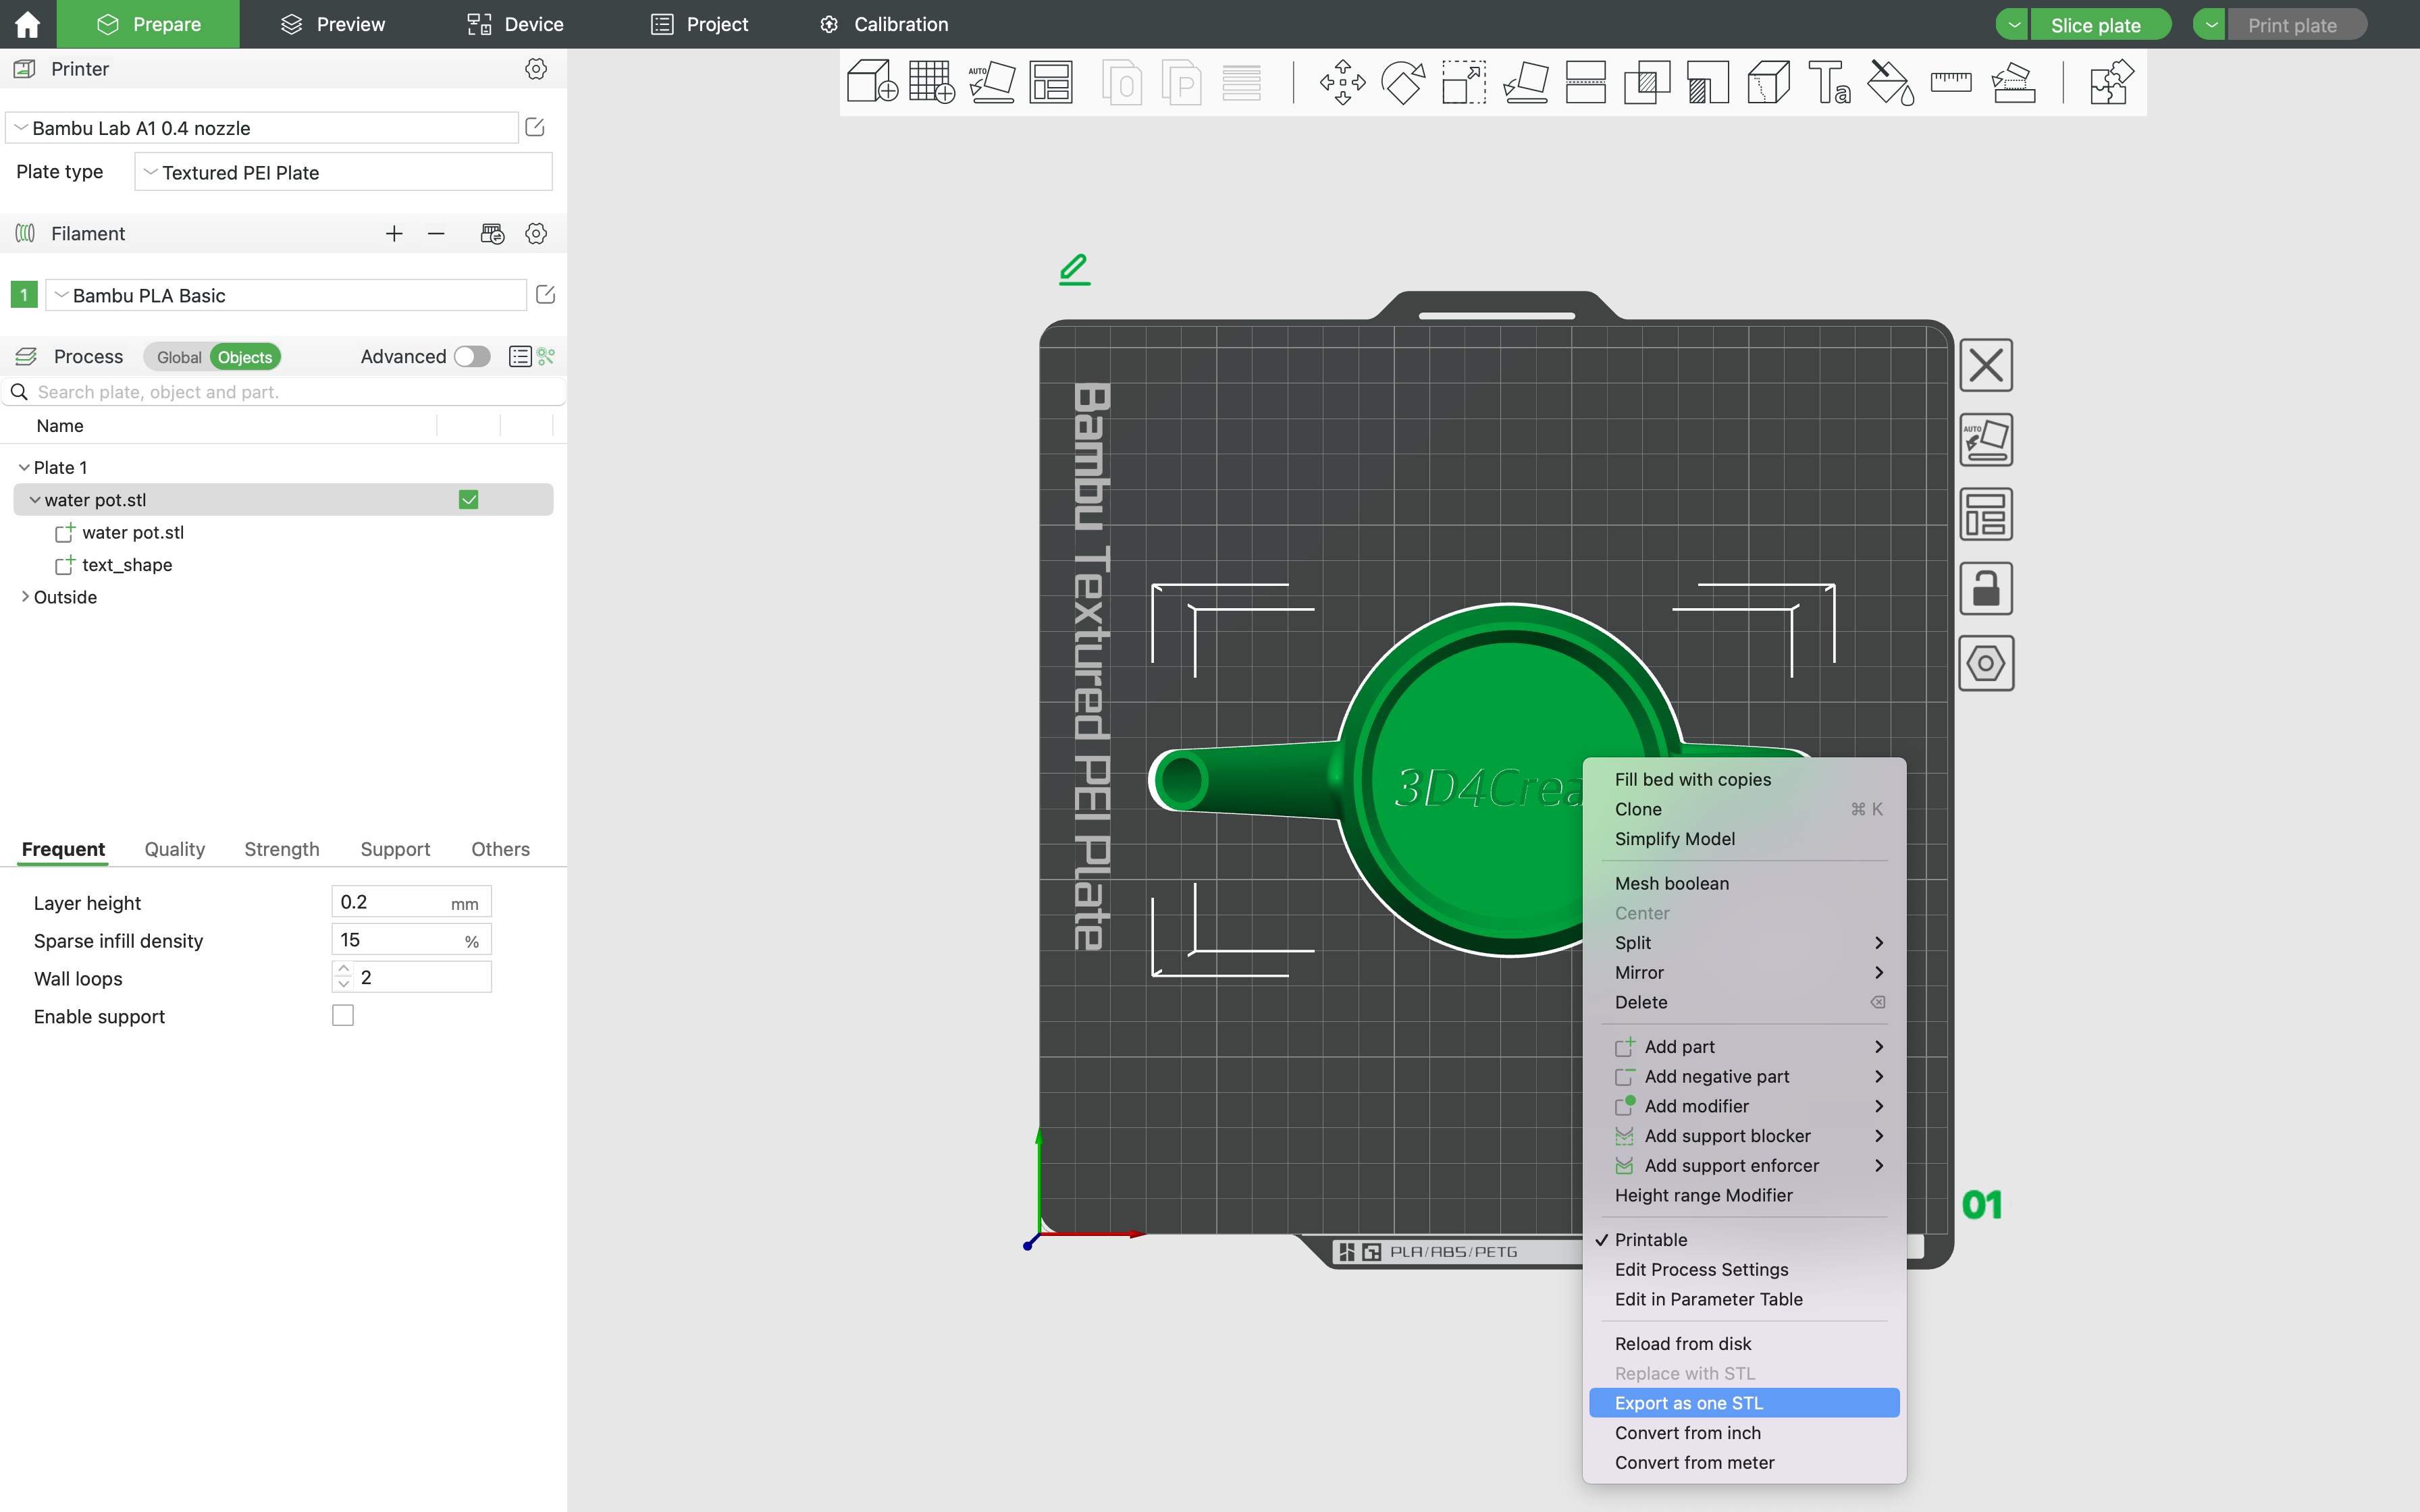This screenshot has height=1512, width=2420.
Task: Select the Measure ruler tool
Action: 1950,82
